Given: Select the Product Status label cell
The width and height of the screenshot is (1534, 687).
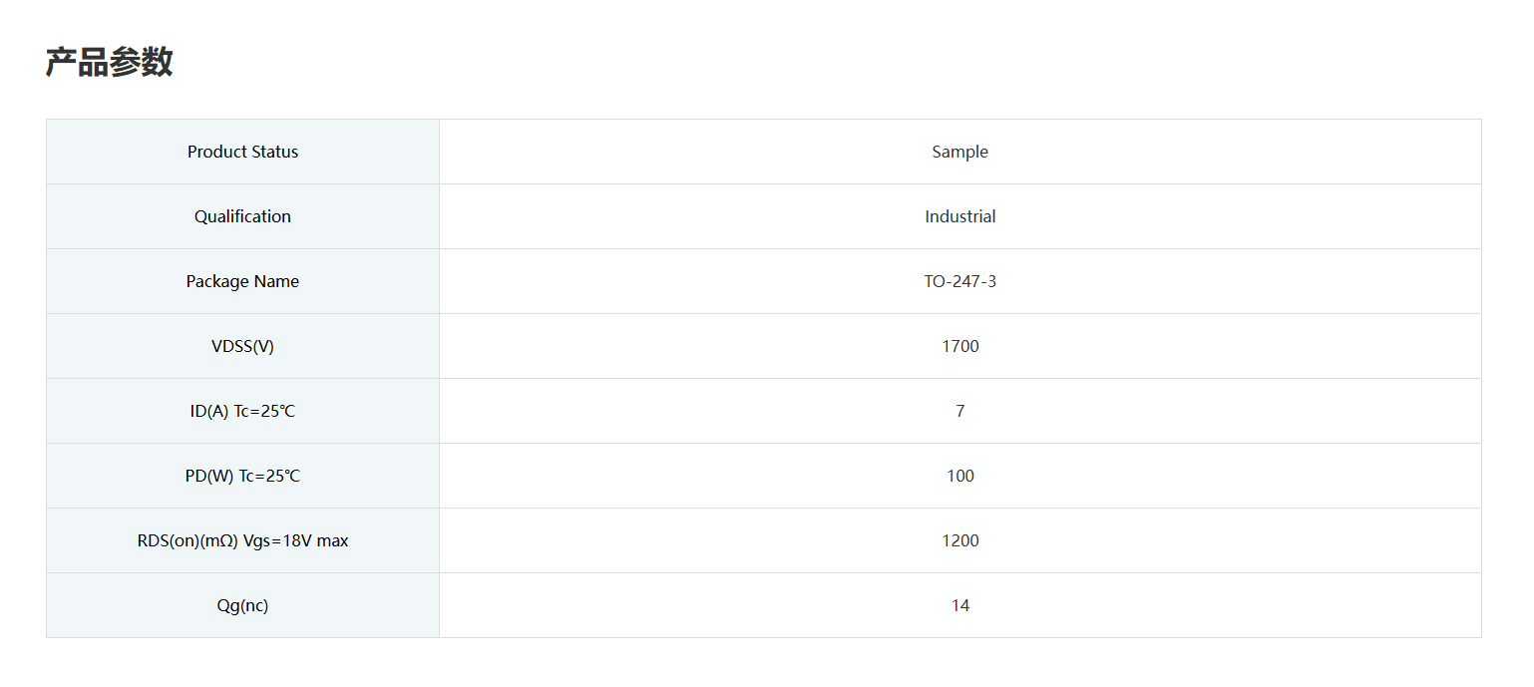Looking at the screenshot, I should [x=242, y=152].
